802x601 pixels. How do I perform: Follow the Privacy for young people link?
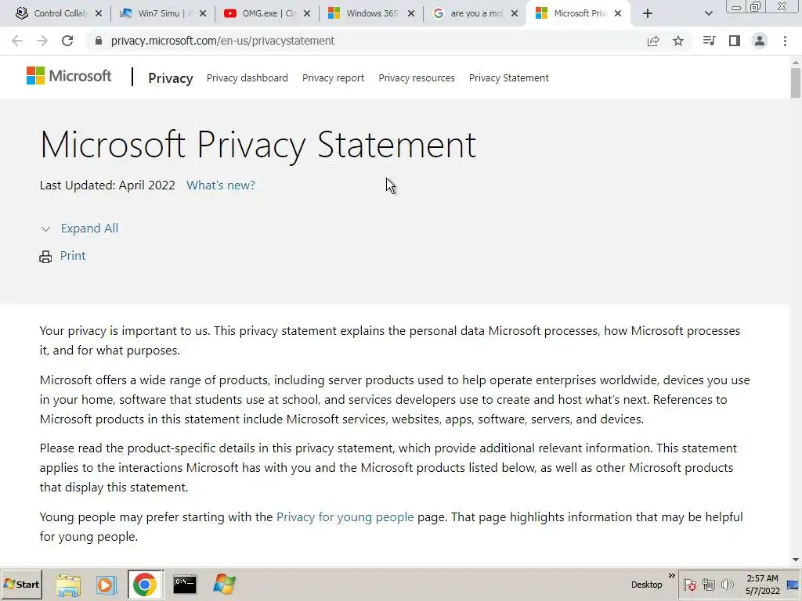(345, 517)
